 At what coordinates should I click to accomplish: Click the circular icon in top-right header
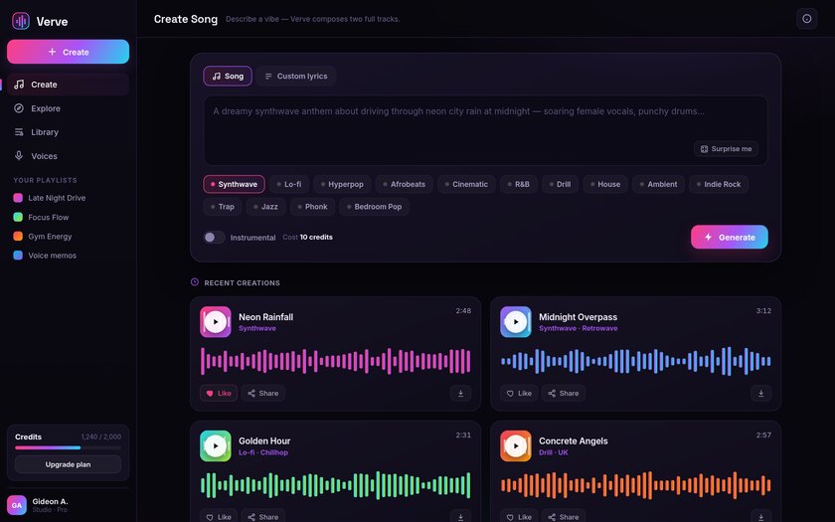point(807,19)
